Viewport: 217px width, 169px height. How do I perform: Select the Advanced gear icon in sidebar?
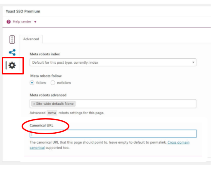click(12, 65)
